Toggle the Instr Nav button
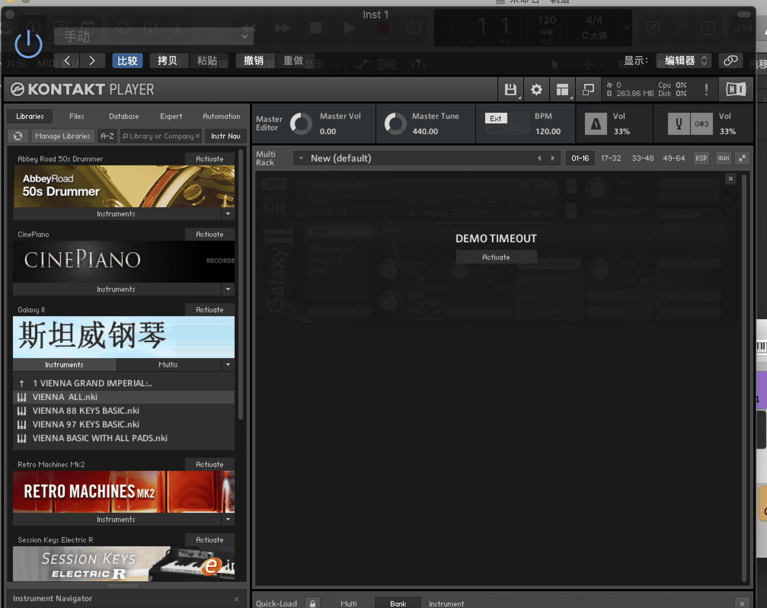Image resolution: width=767 pixels, height=608 pixels. [225, 136]
